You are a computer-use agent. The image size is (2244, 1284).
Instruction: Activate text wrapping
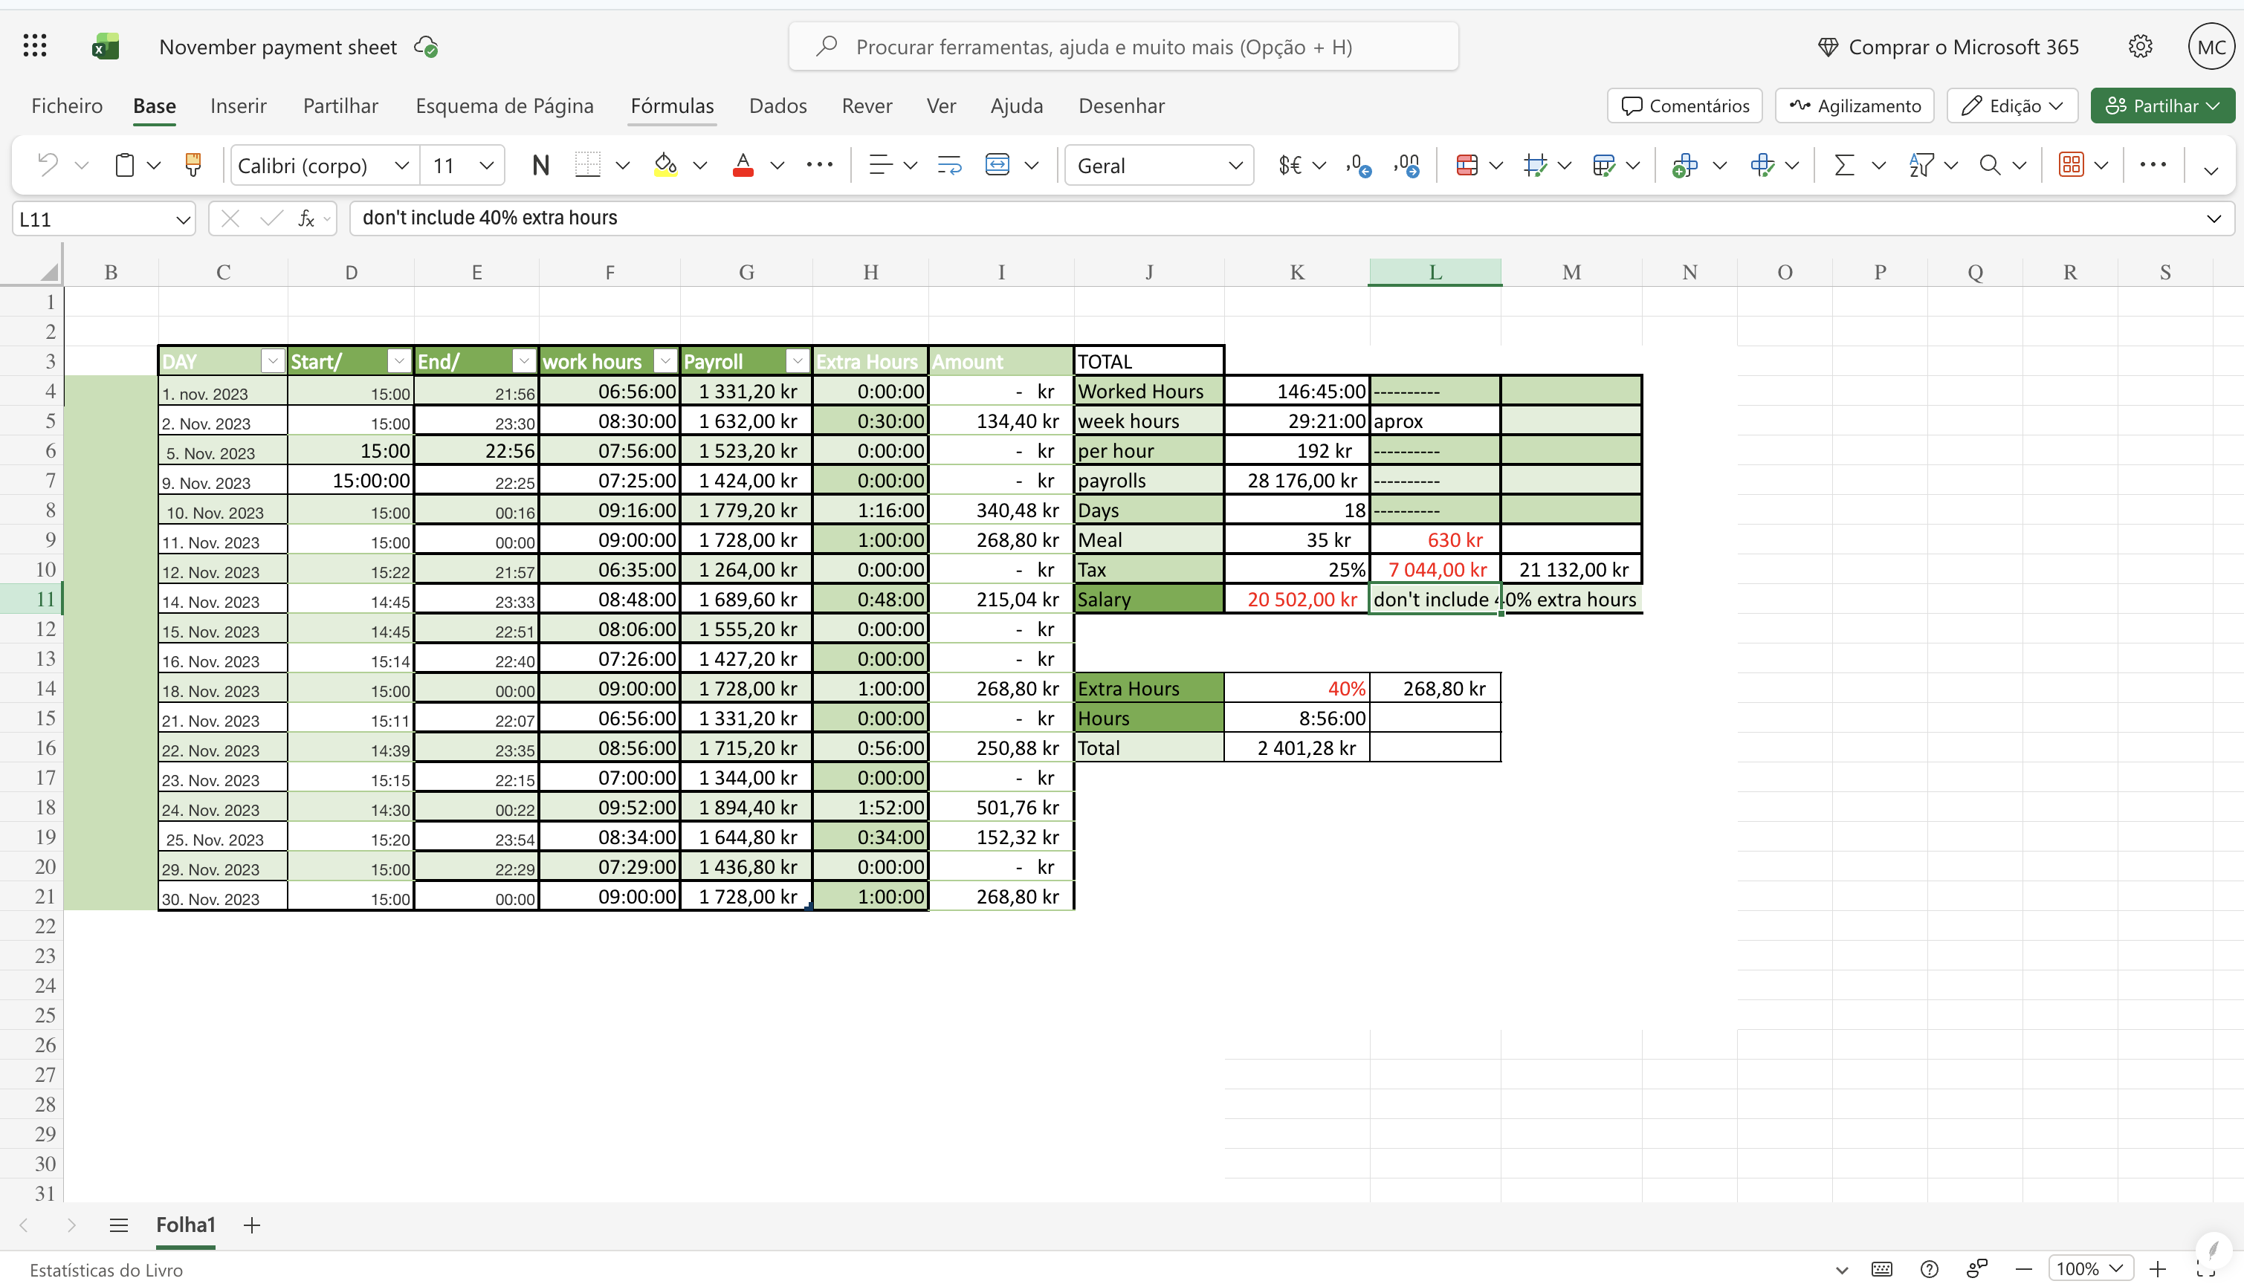pos(949,165)
